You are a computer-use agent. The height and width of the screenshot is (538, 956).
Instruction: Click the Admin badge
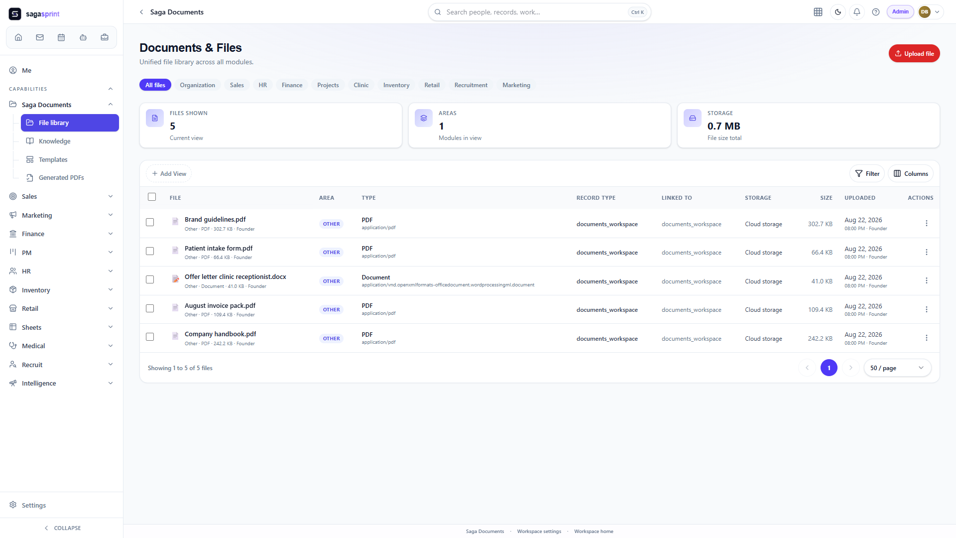point(900,12)
